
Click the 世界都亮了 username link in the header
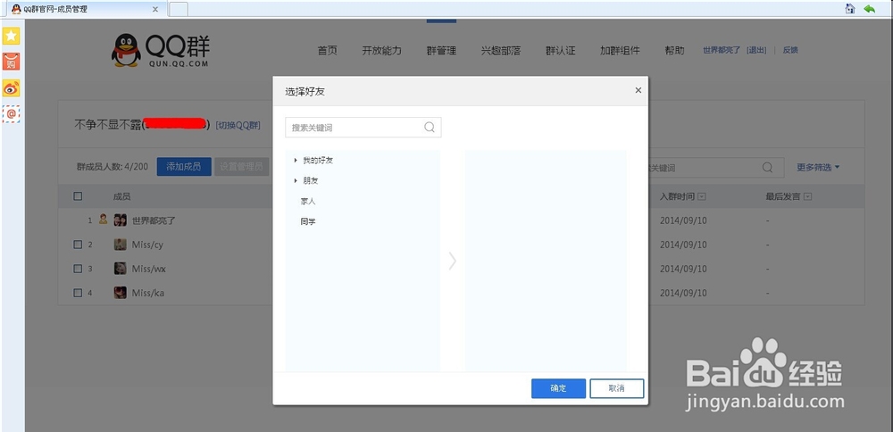[722, 50]
